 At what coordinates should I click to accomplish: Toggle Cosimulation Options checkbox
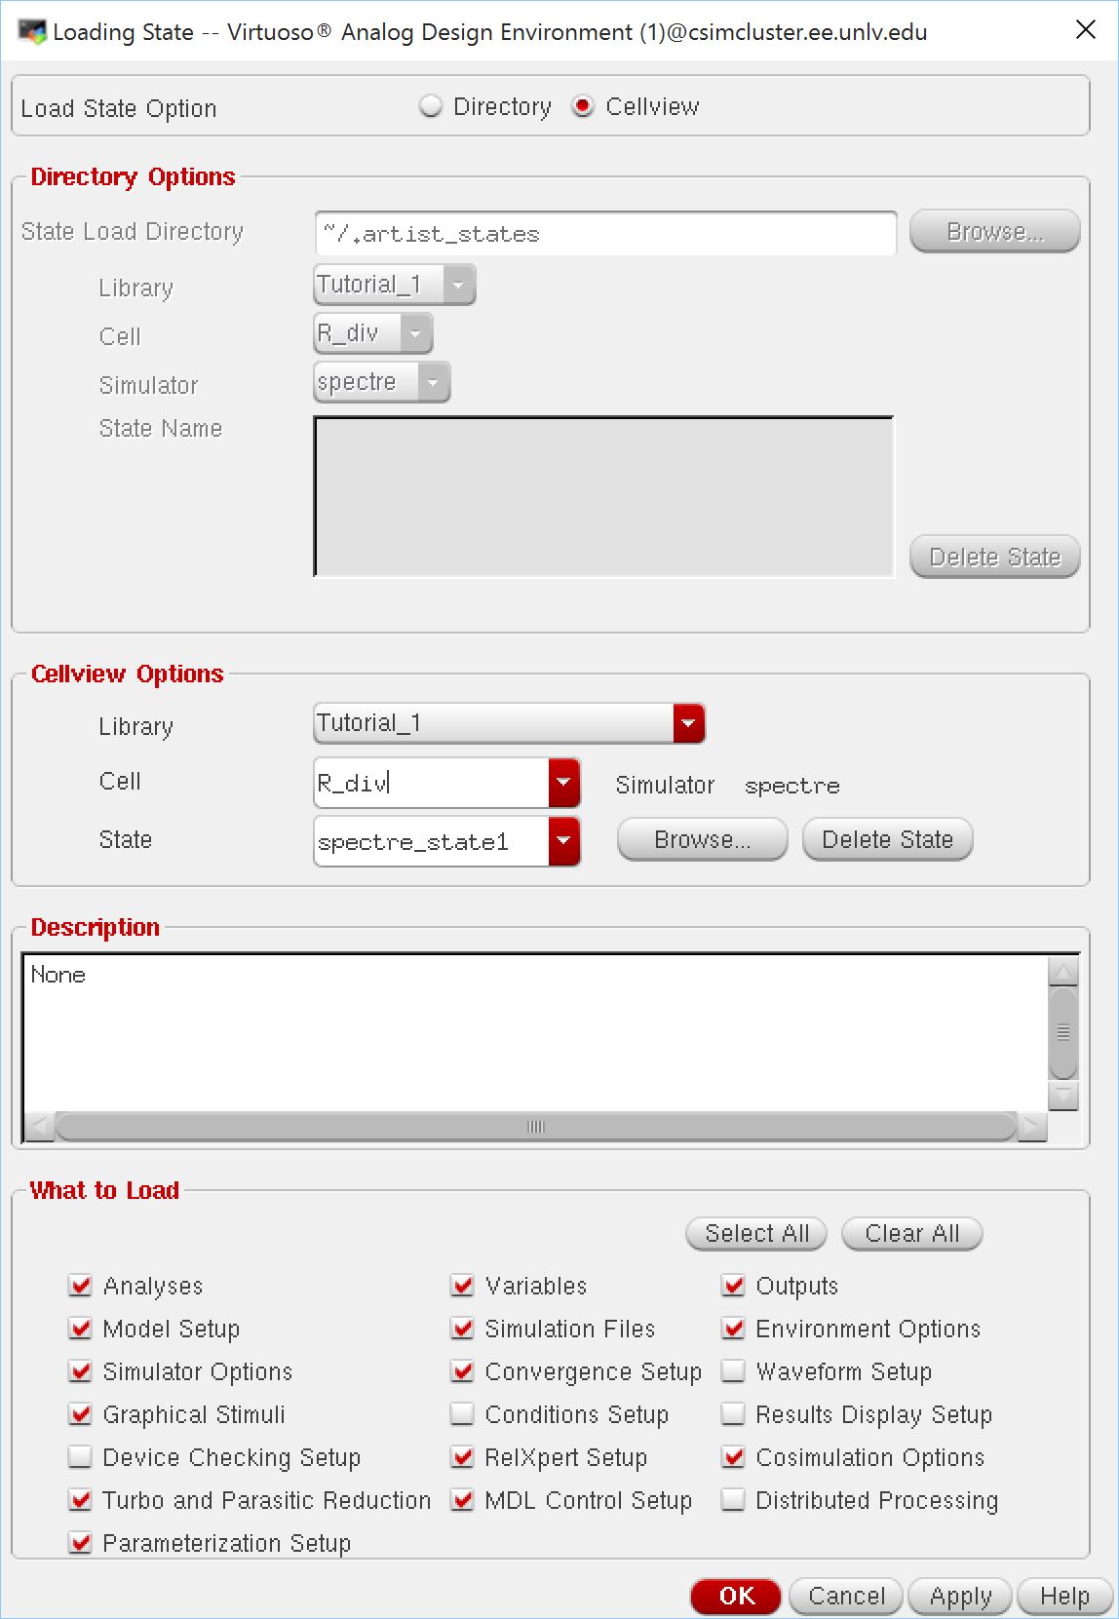(734, 1457)
